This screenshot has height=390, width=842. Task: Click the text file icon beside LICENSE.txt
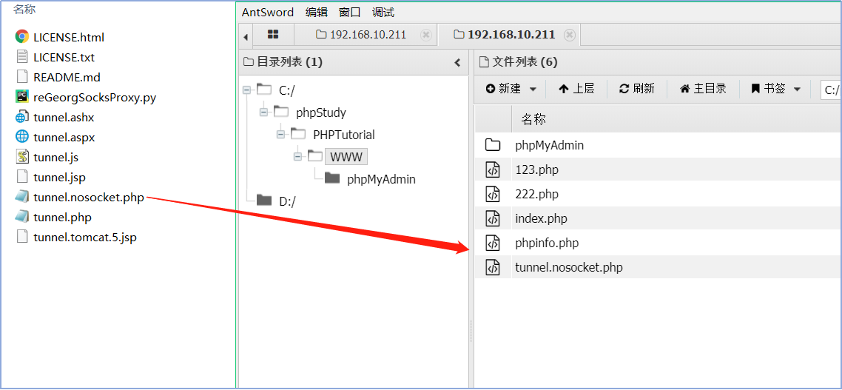pyautogui.click(x=22, y=56)
